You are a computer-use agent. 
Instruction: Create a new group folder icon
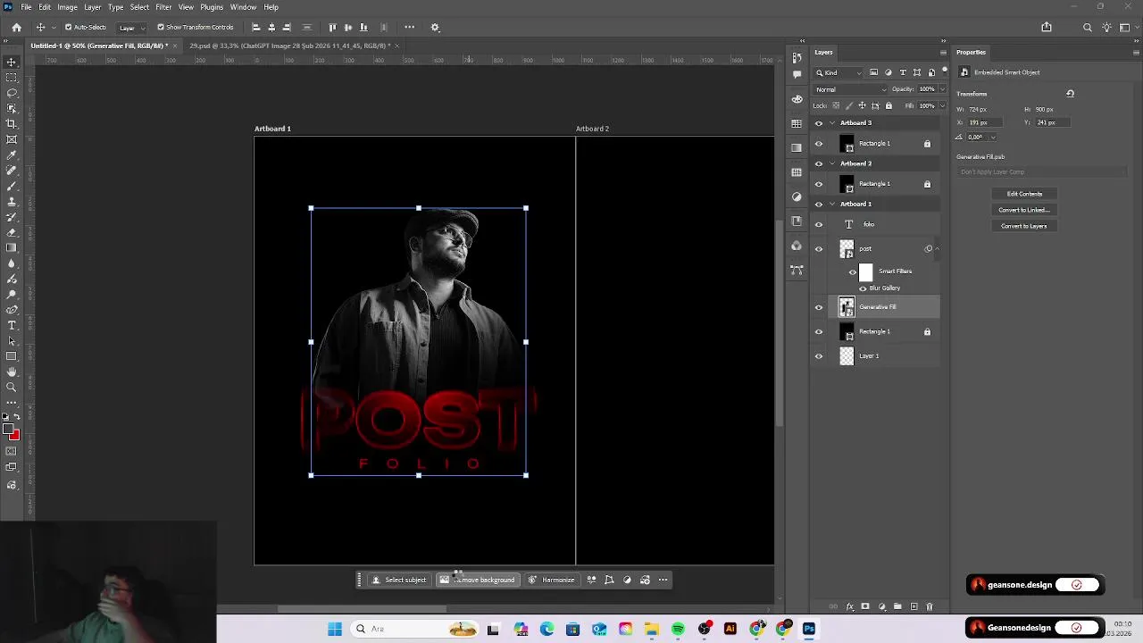pos(898,607)
